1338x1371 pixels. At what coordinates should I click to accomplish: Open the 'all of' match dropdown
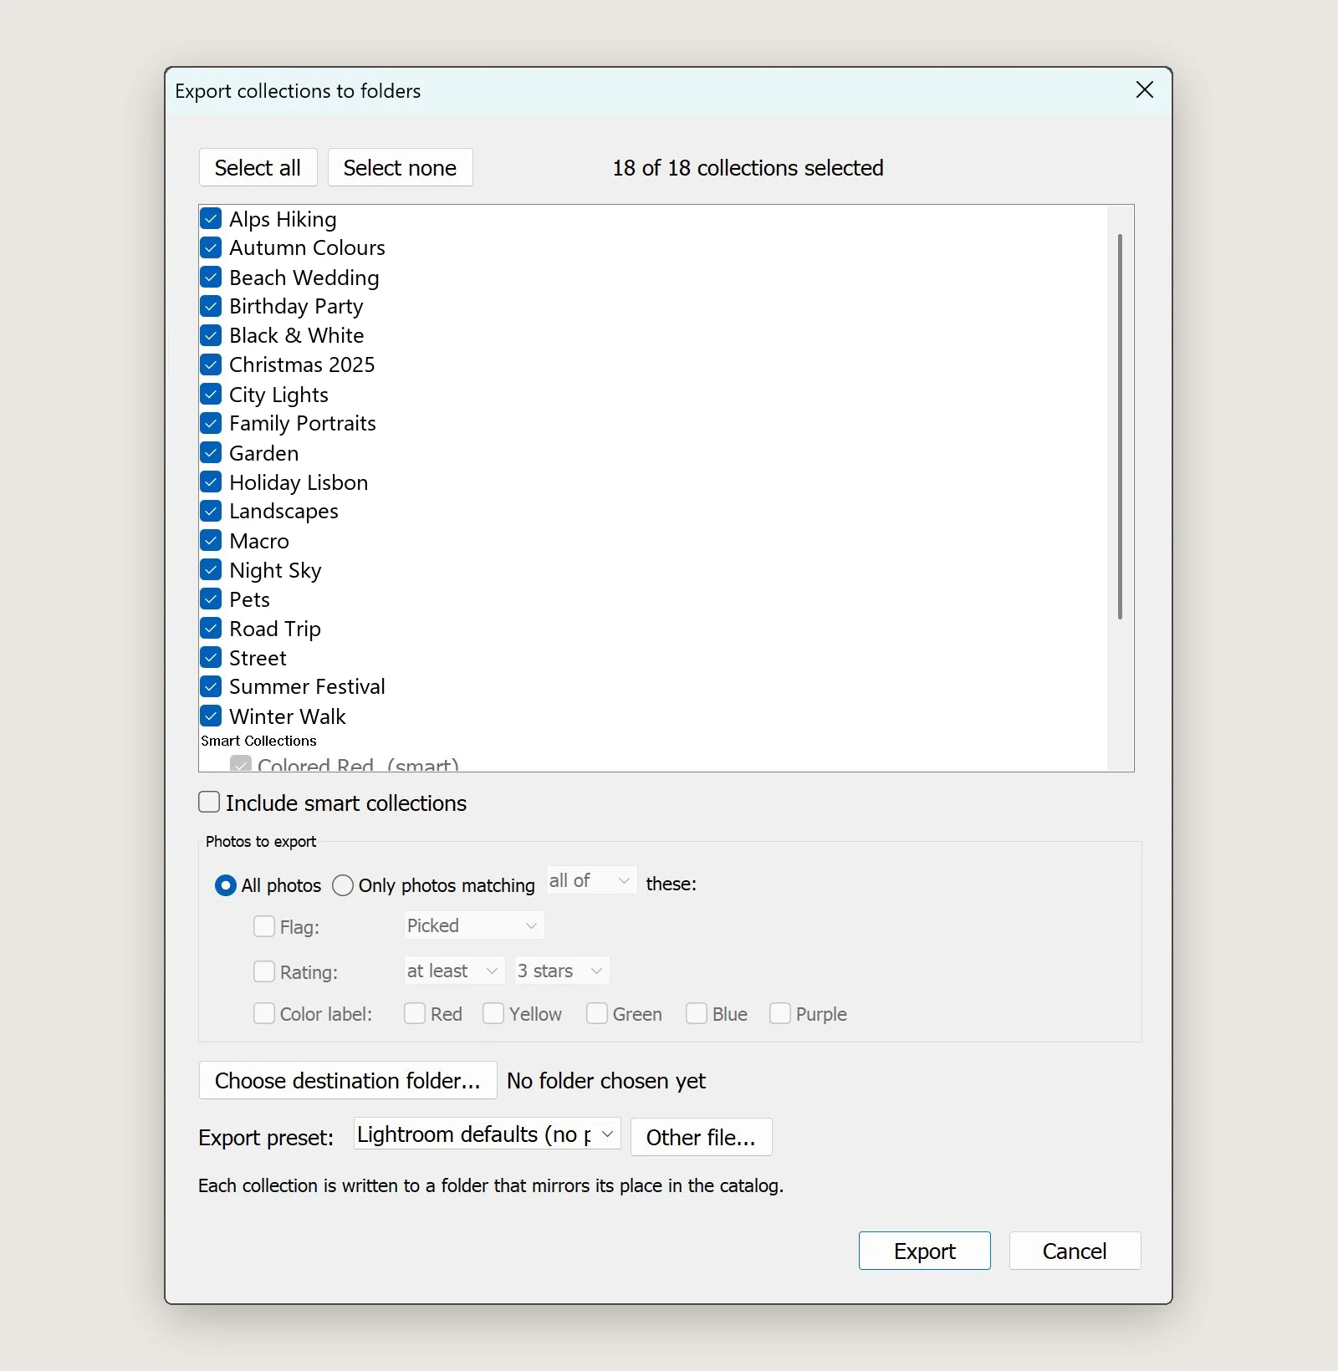[x=591, y=880]
